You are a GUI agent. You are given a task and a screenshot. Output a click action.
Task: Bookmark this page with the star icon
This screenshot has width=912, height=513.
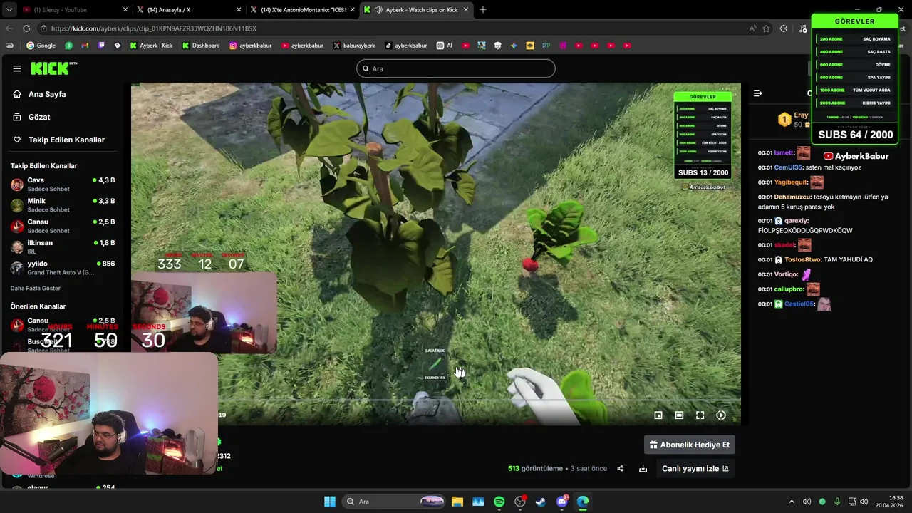[x=766, y=28]
